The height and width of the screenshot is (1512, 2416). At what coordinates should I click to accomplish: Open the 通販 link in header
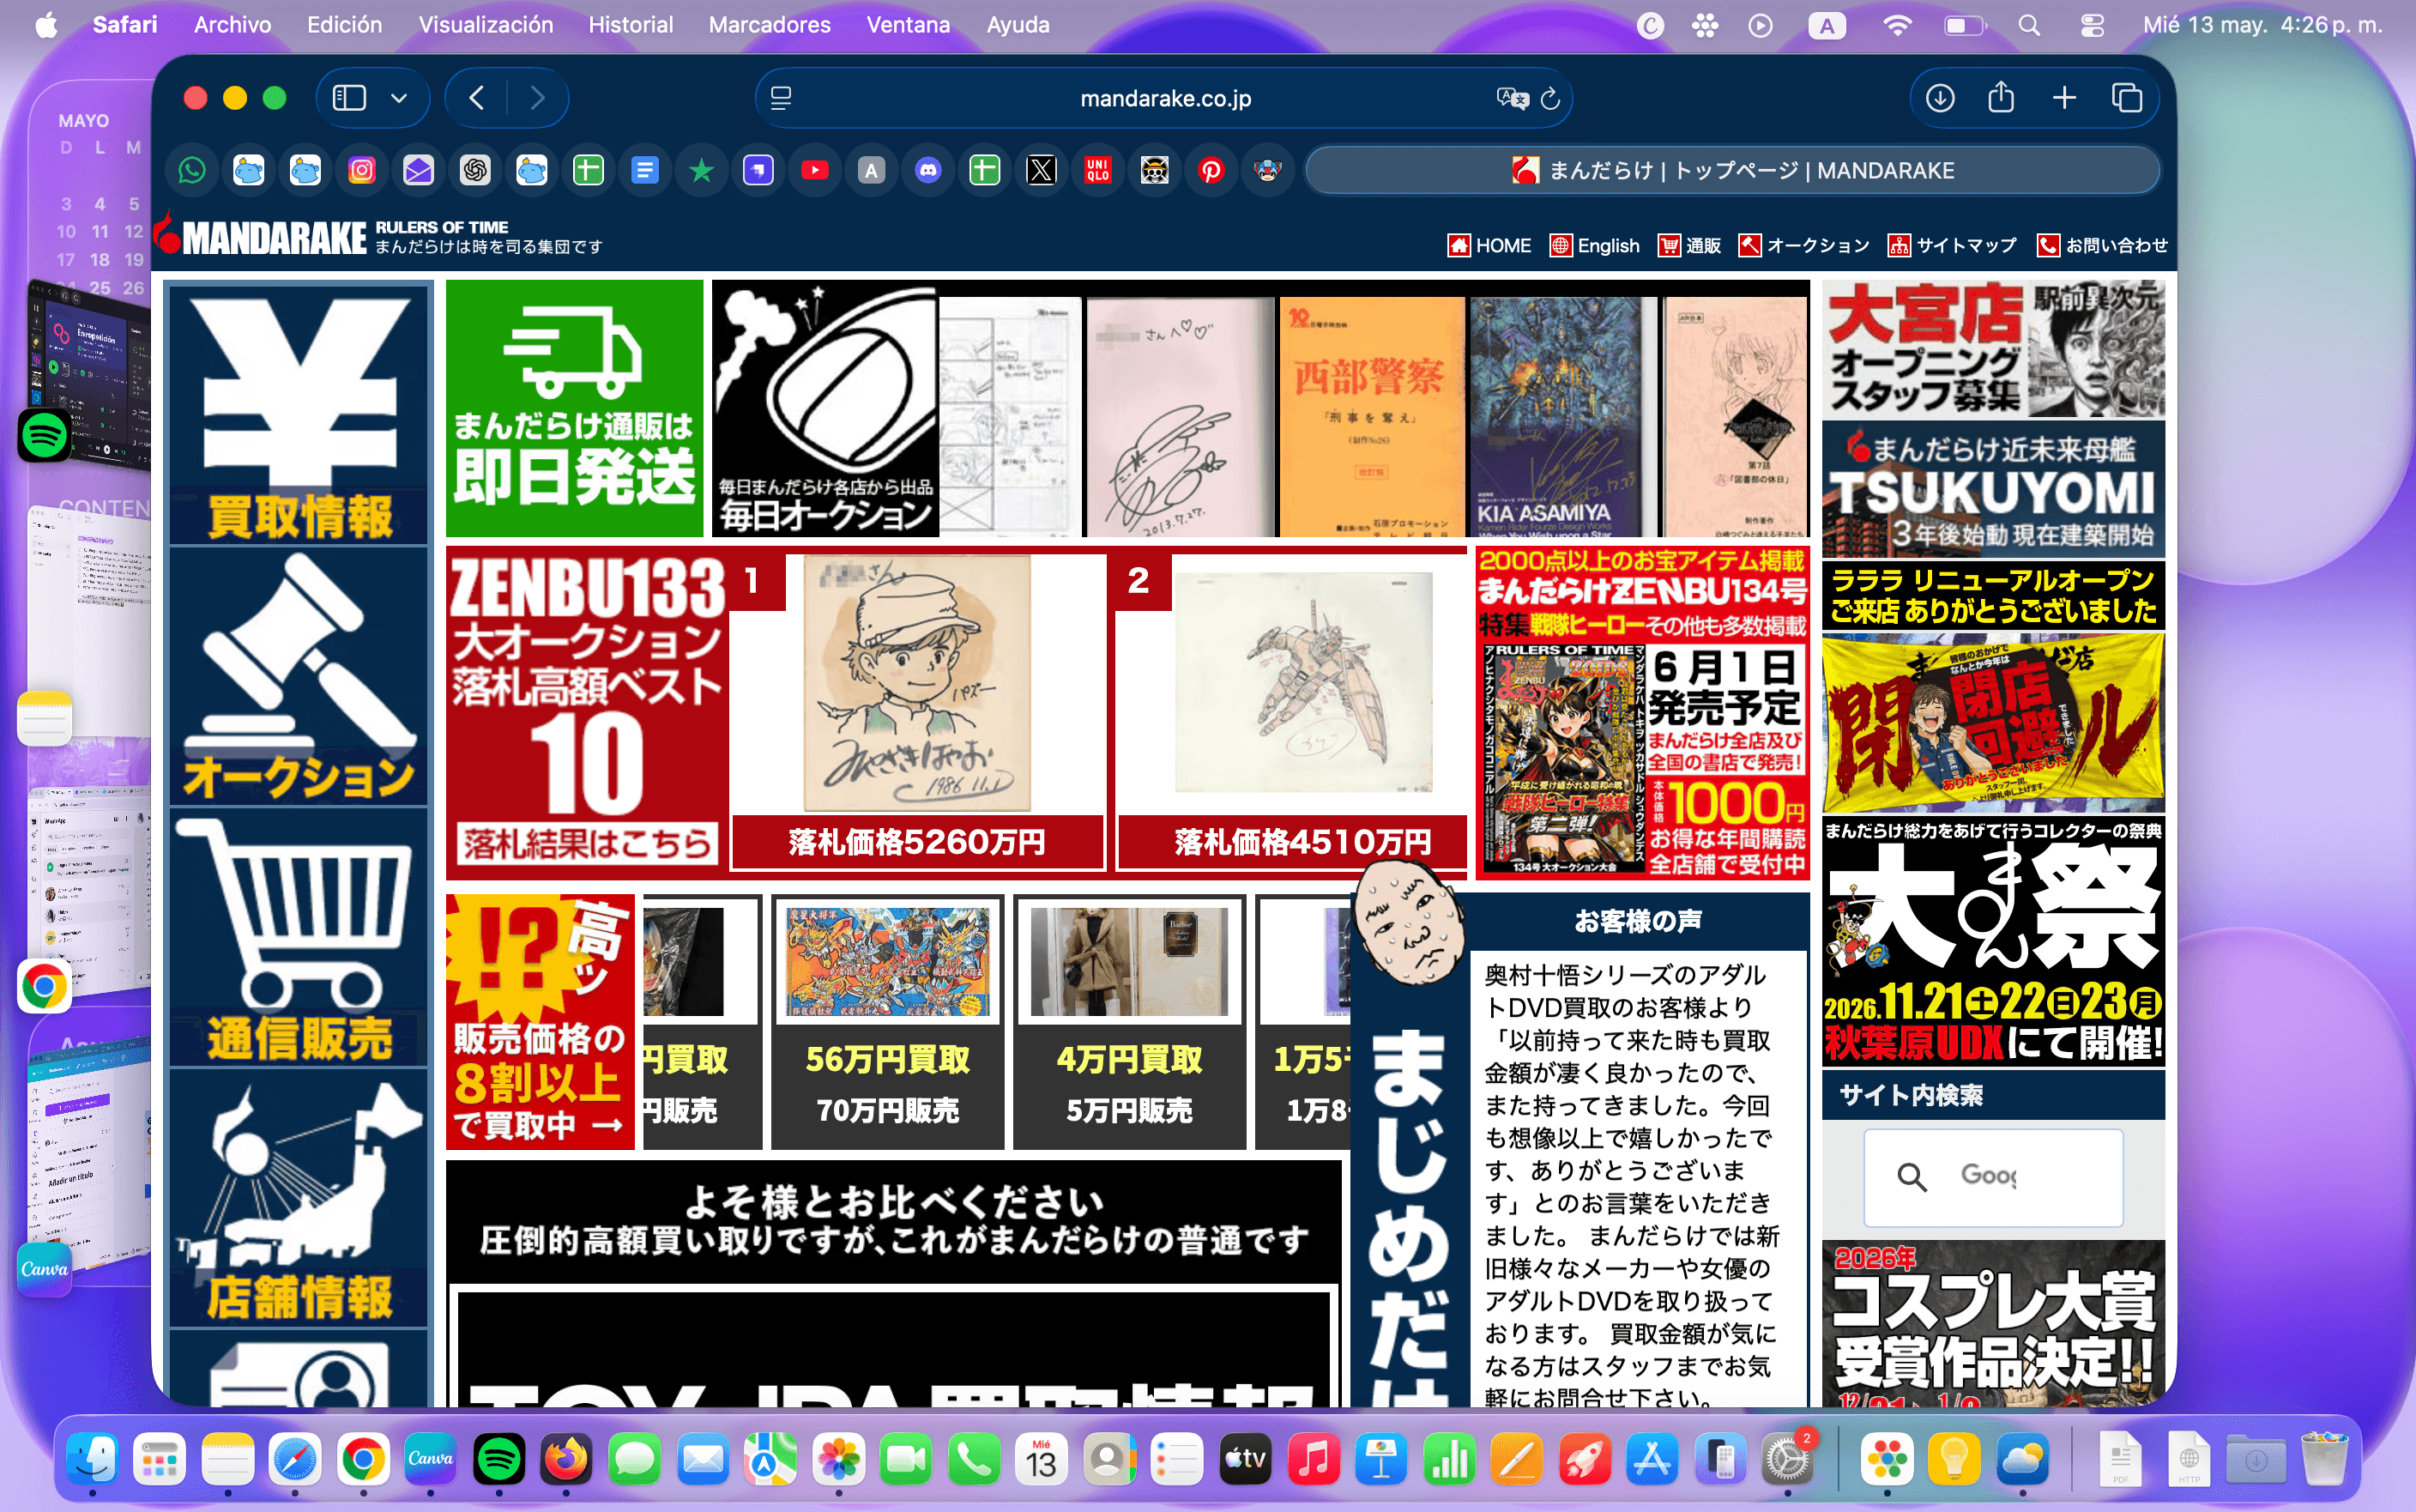pyautogui.click(x=1689, y=246)
